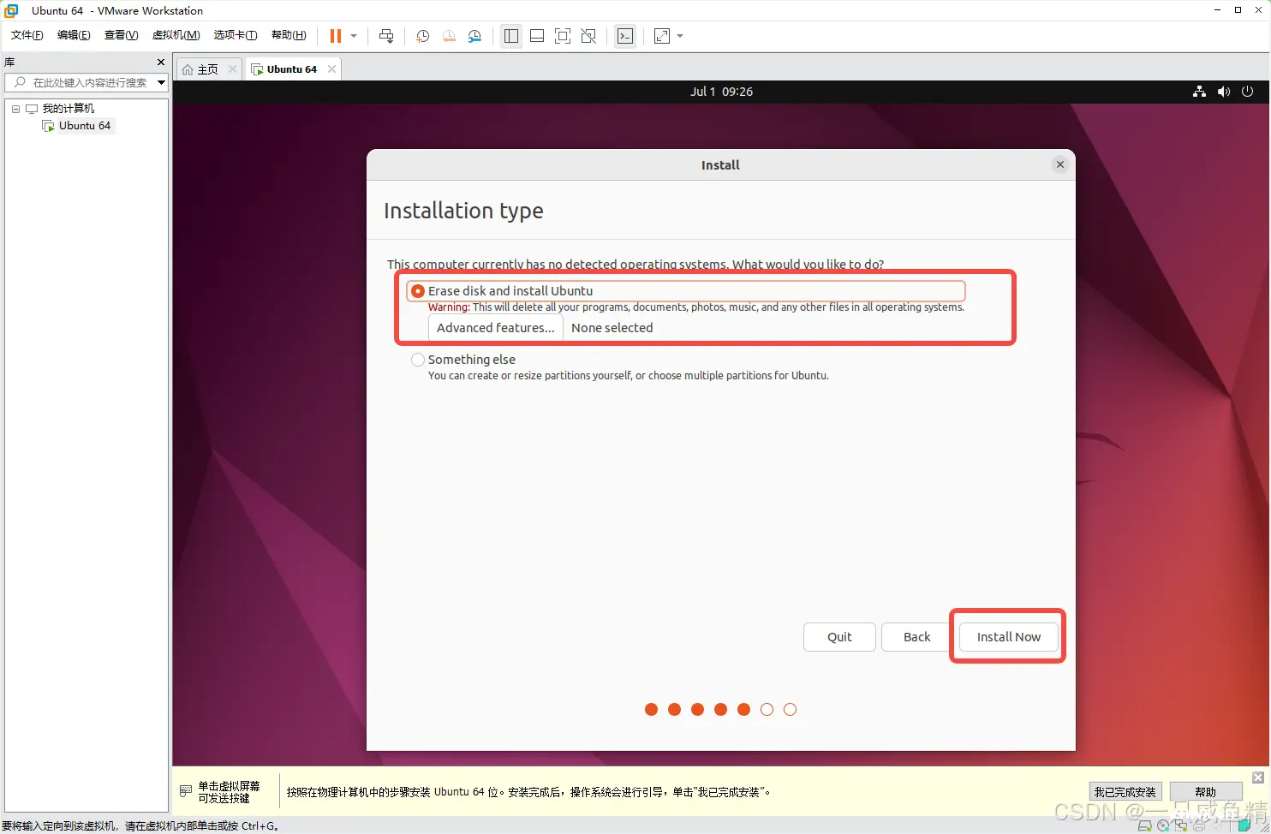
Task: Collapse the 我的计算机 tree node
Action: tap(15, 109)
